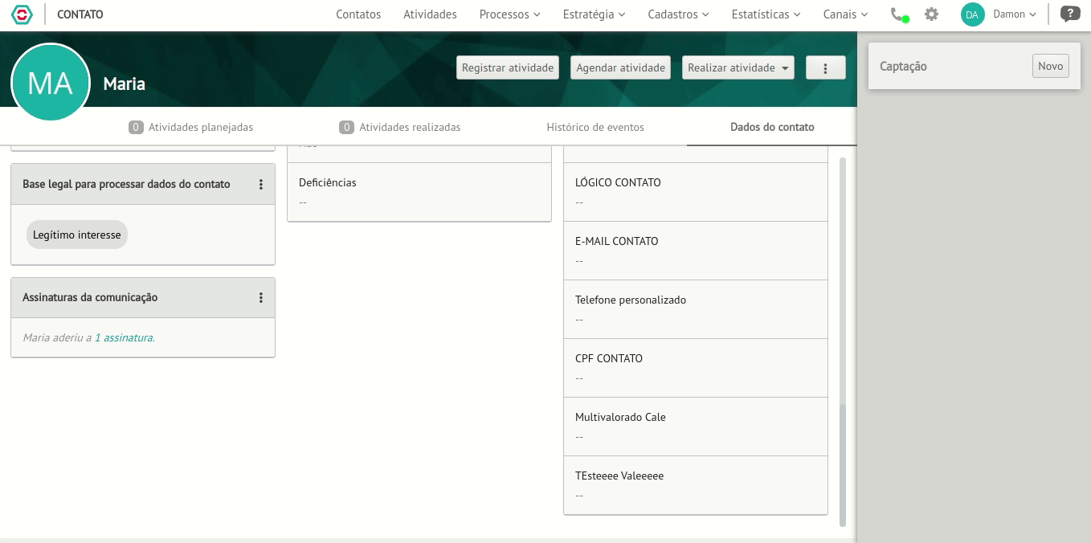Open Base legal card options menu
The width and height of the screenshot is (1091, 543).
[260, 185]
